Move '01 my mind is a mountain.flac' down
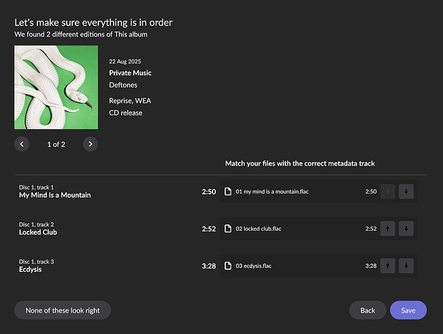Screen dimensions: 443x334 point(406,192)
